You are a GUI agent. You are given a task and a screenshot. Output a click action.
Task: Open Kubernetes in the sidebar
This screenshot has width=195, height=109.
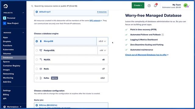8,50
